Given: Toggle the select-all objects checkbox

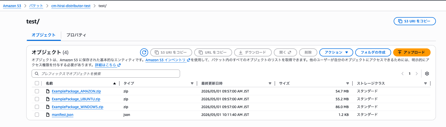Looking at the screenshot, I should 37,83.
